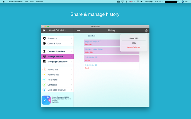Expand the How to use chevron

pyautogui.click(x=72, y=70)
